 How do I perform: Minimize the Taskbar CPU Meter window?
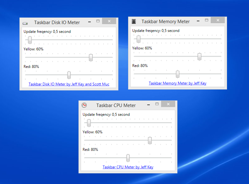coord(149,105)
